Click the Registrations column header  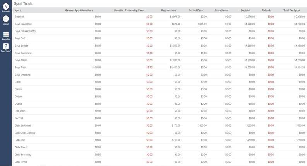(168, 10)
